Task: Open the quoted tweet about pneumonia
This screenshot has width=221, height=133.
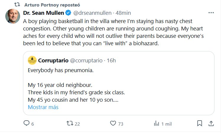Action: coord(118,86)
